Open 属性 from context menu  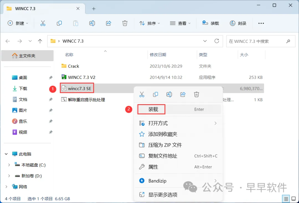179,167
